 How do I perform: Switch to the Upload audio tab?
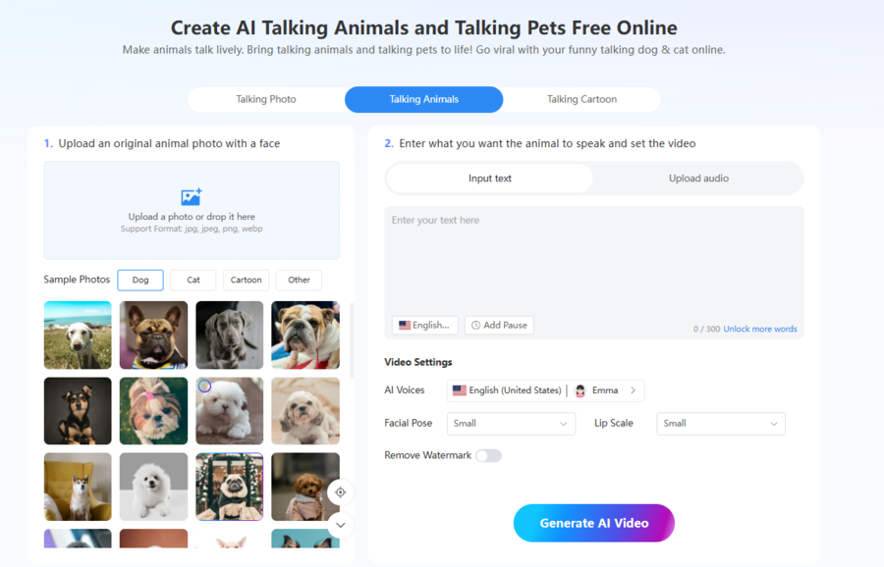pos(698,179)
